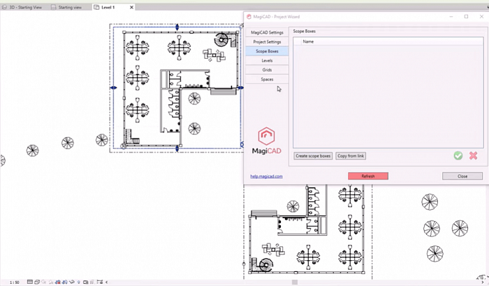Open the help.magicad.com link
Image resolution: width=489 pixels, height=286 pixels.
pyautogui.click(x=266, y=176)
